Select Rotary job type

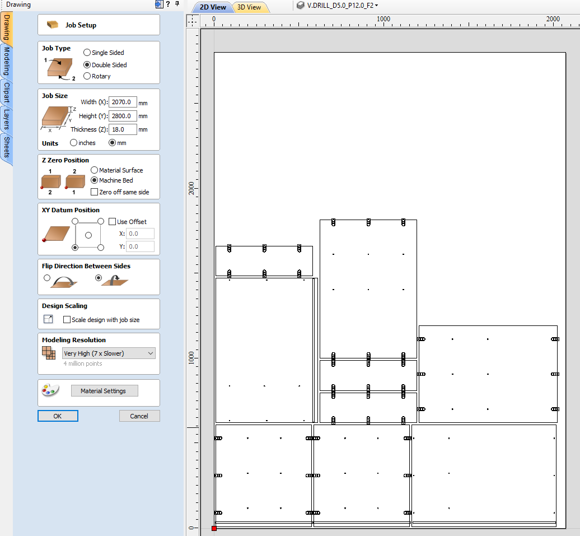(x=87, y=76)
